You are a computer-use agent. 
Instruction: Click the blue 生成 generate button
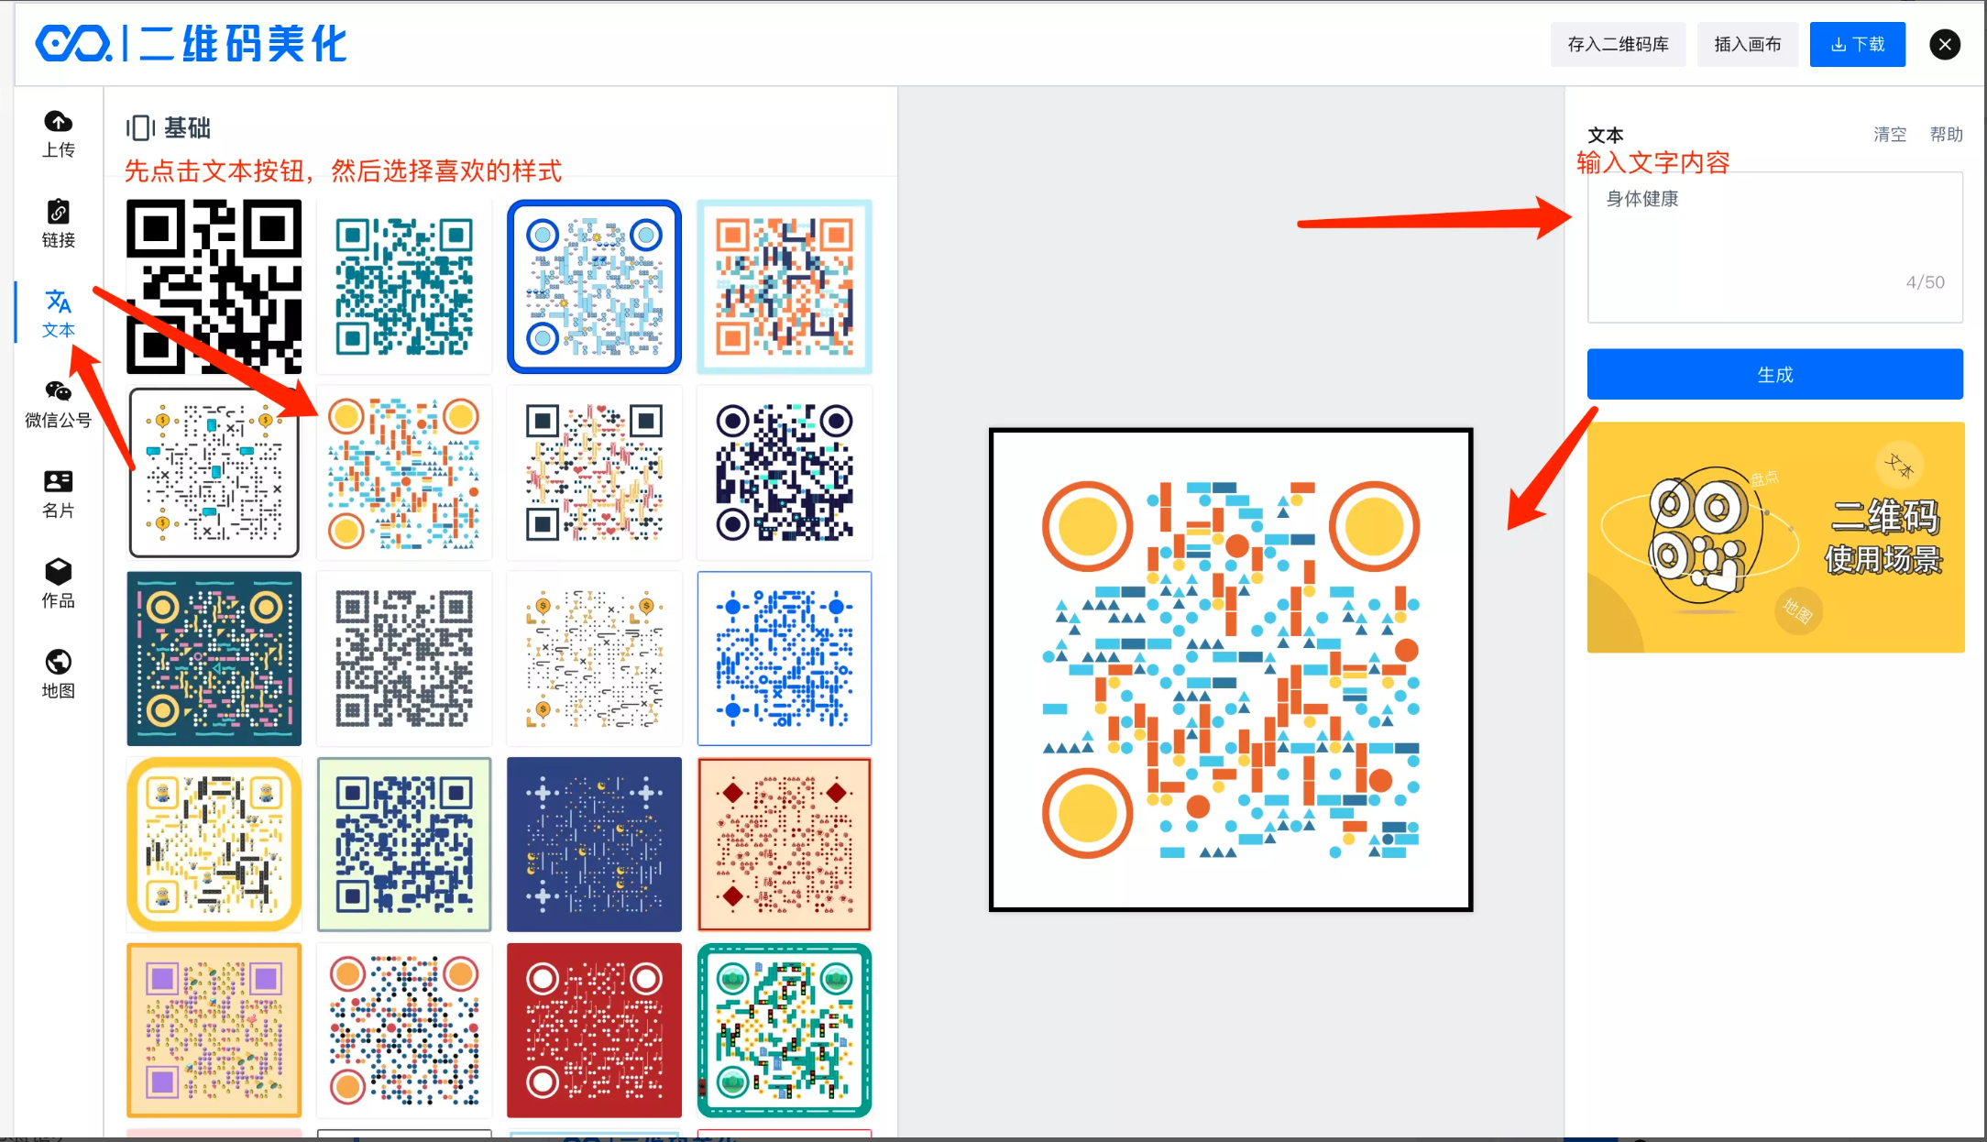click(1774, 374)
